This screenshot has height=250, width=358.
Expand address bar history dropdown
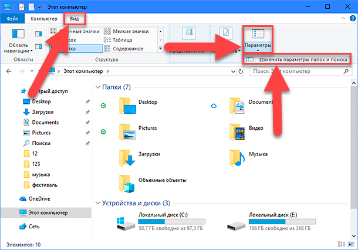[x=233, y=72]
